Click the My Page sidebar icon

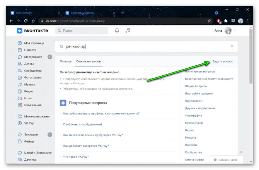pyautogui.click(x=20, y=43)
